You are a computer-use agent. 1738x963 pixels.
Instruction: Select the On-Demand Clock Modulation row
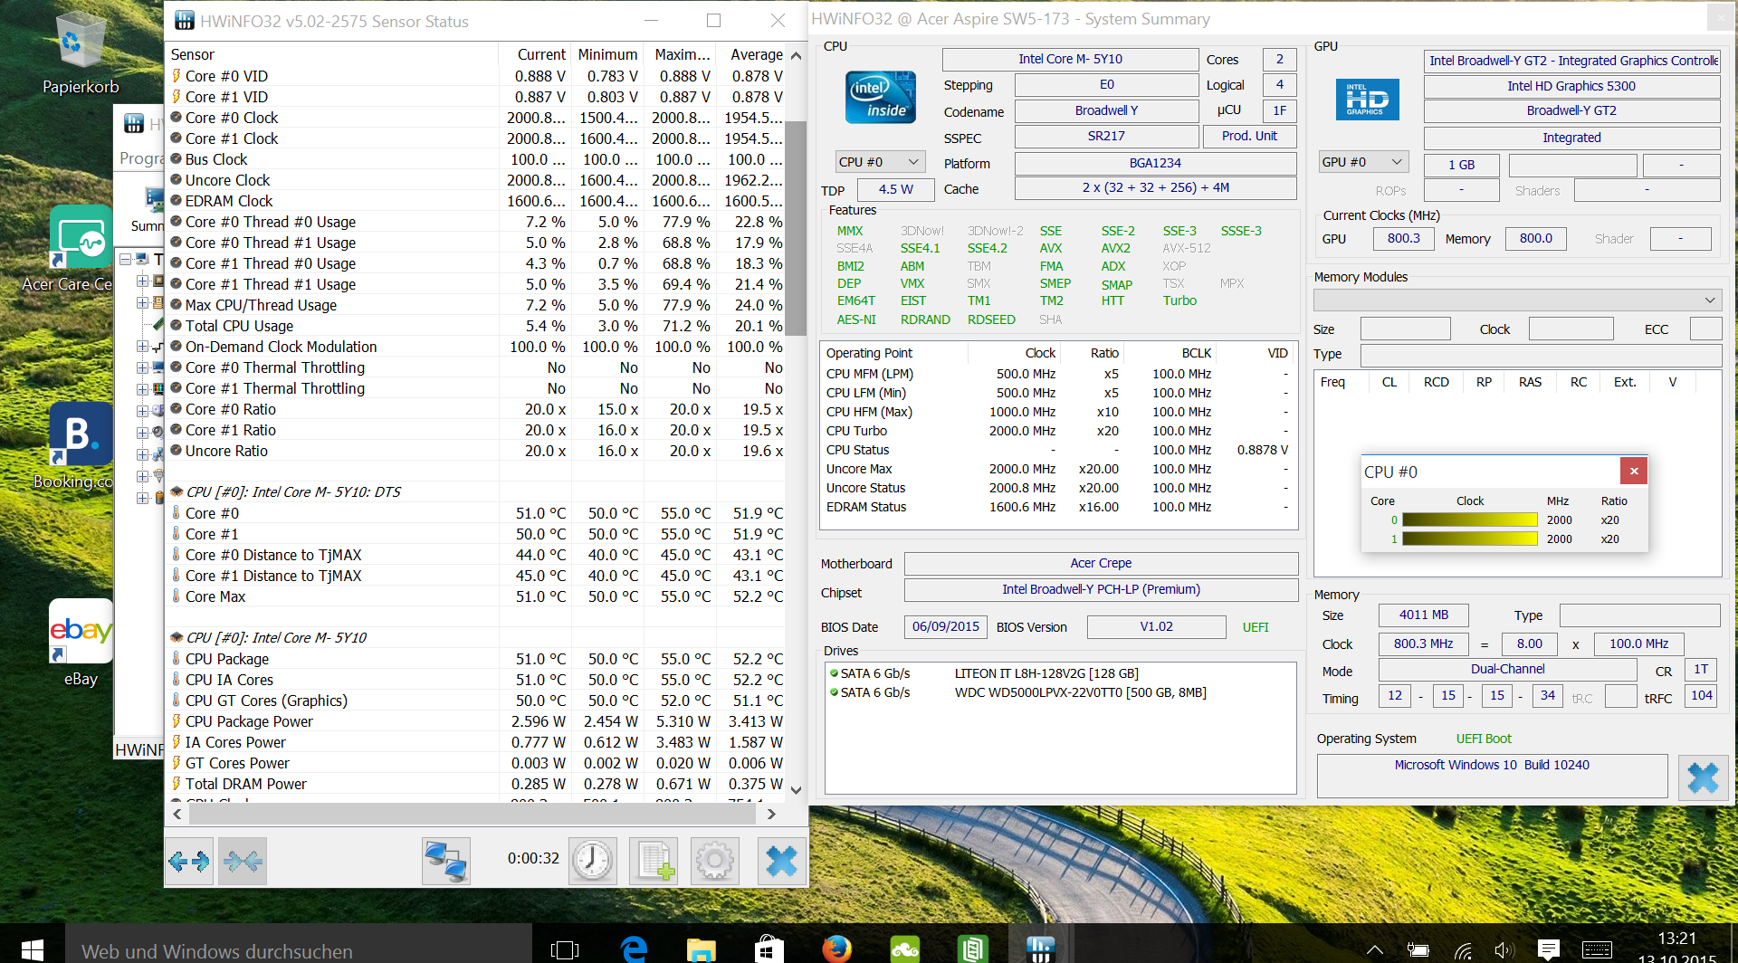coord(477,347)
